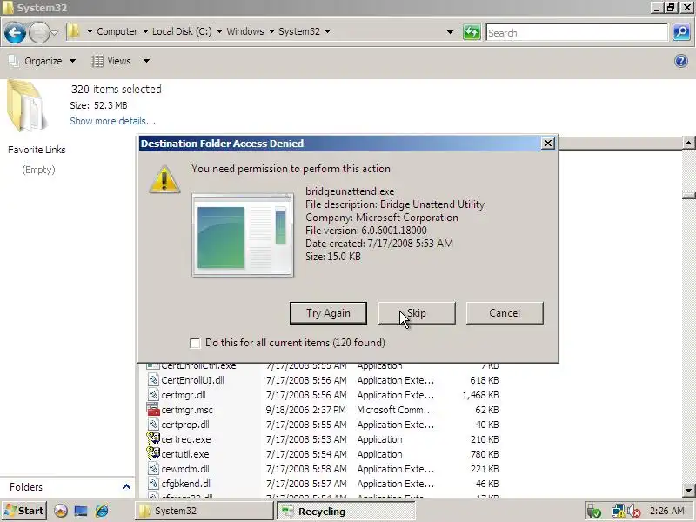Select the certmgr.dll file
The width and height of the screenshot is (696, 522).
click(184, 395)
